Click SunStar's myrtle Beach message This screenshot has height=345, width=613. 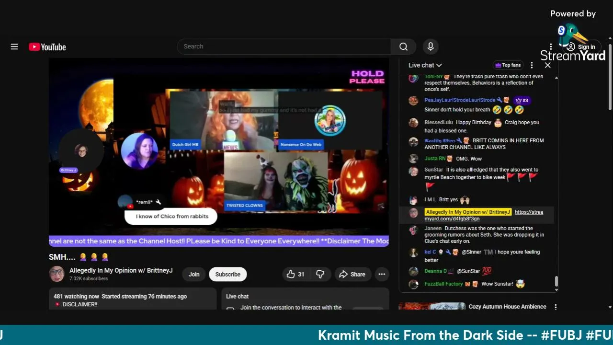coord(478,178)
